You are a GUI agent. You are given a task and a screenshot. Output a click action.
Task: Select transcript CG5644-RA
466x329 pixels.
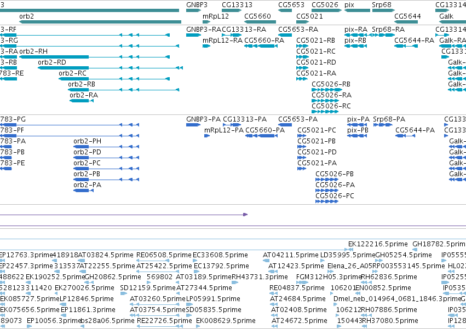coord(415,41)
